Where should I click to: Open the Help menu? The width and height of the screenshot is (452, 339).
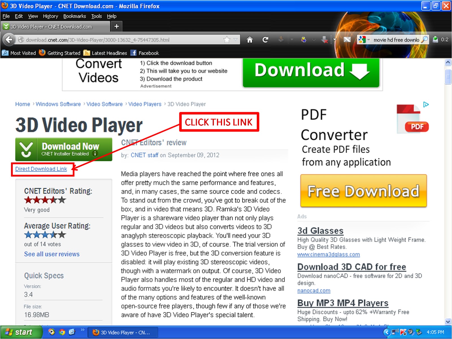pos(112,16)
